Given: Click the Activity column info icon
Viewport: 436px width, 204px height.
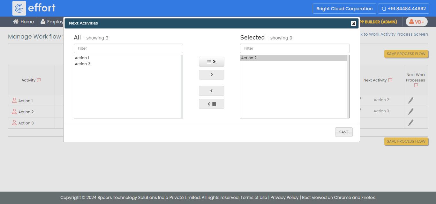Looking at the screenshot, I should (39, 80).
